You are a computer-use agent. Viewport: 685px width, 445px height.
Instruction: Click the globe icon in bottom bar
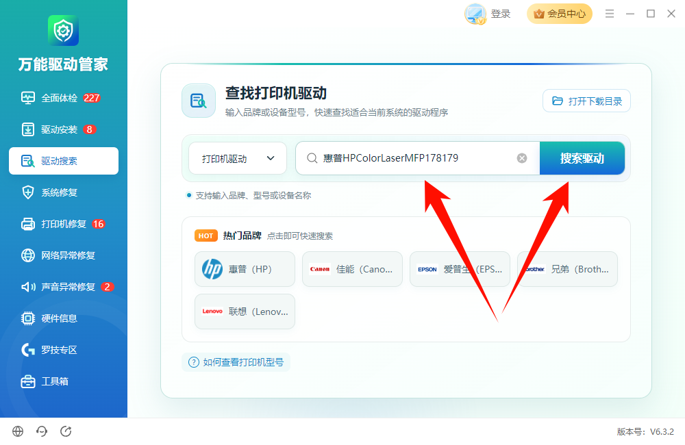[x=18, y=431]
